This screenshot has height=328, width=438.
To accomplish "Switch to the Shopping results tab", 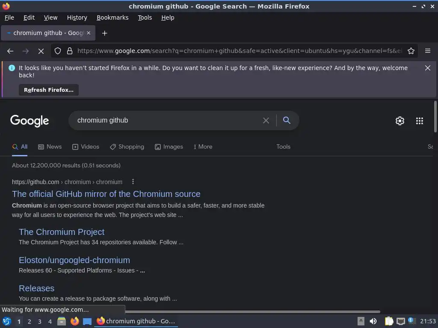I will (127, 147).
